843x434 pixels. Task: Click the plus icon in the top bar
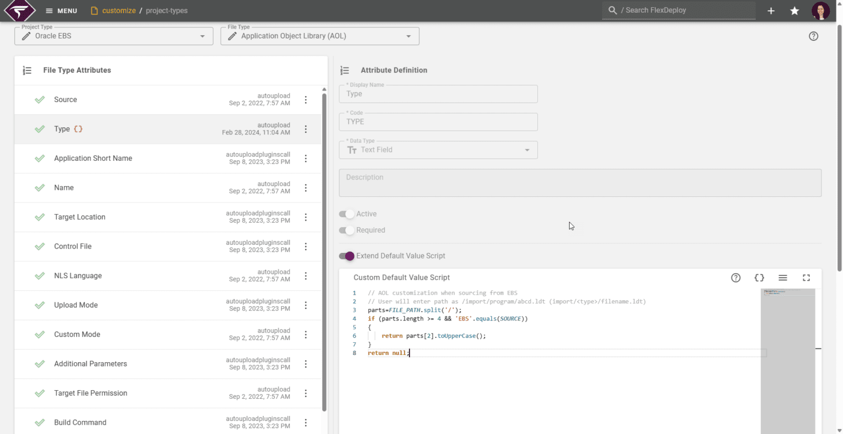(771, 10)
